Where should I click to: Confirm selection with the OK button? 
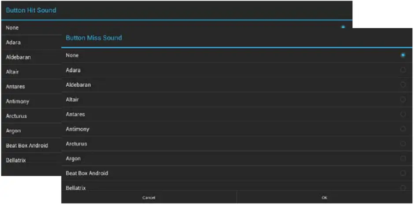[324, 198]
